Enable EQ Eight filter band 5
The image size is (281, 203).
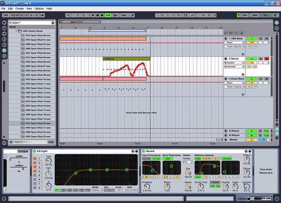(x=35, y=175)
